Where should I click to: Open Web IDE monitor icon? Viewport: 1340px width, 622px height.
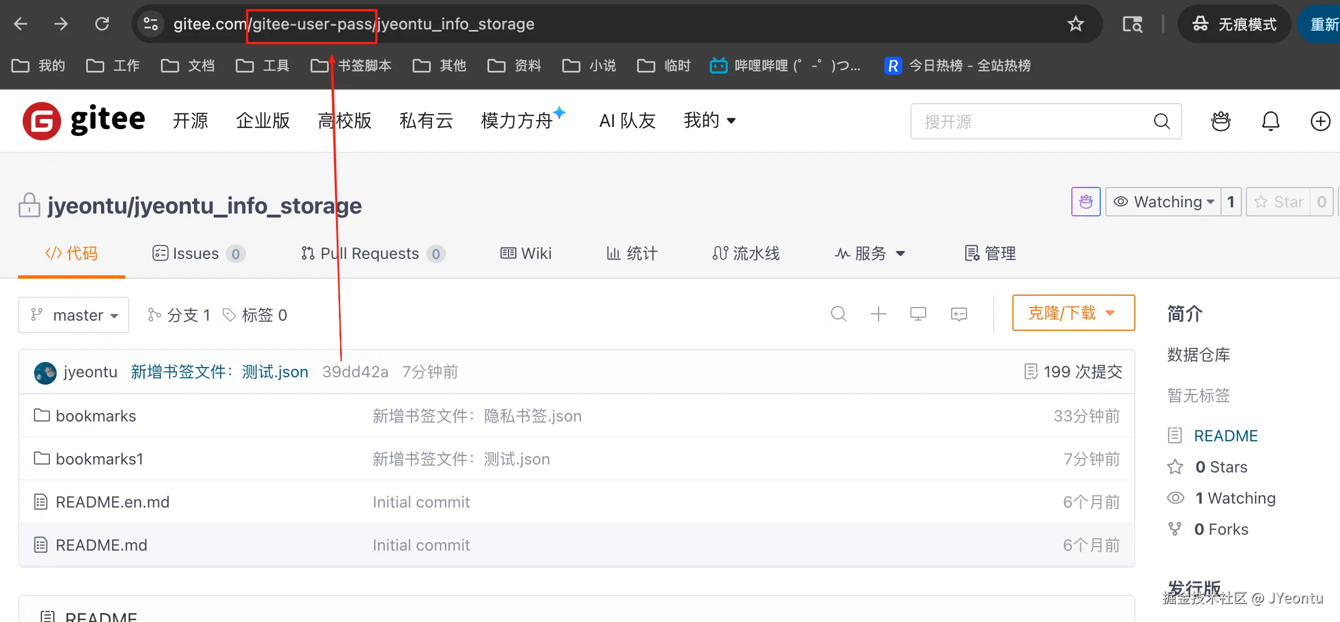[918, 314]
